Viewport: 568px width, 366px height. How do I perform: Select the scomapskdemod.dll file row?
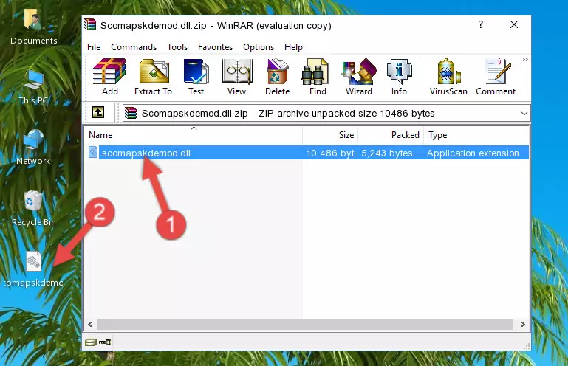[307, 153]
